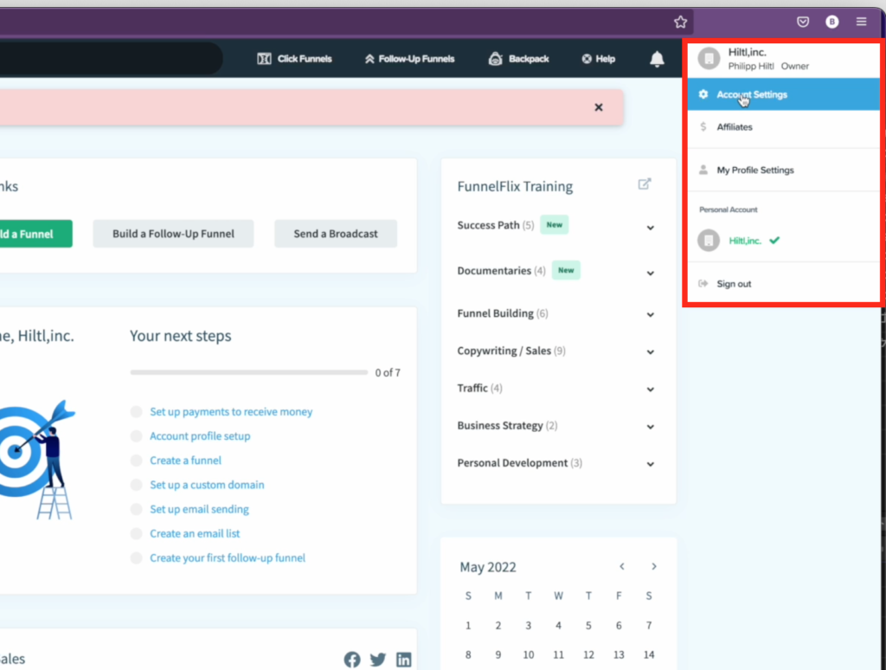Go to previous month in calendar

pyautogui.click(x=621, y=566)
